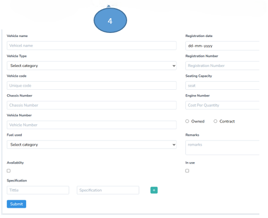
Task: Select the Owned radio button
Action: pos(187,121)
